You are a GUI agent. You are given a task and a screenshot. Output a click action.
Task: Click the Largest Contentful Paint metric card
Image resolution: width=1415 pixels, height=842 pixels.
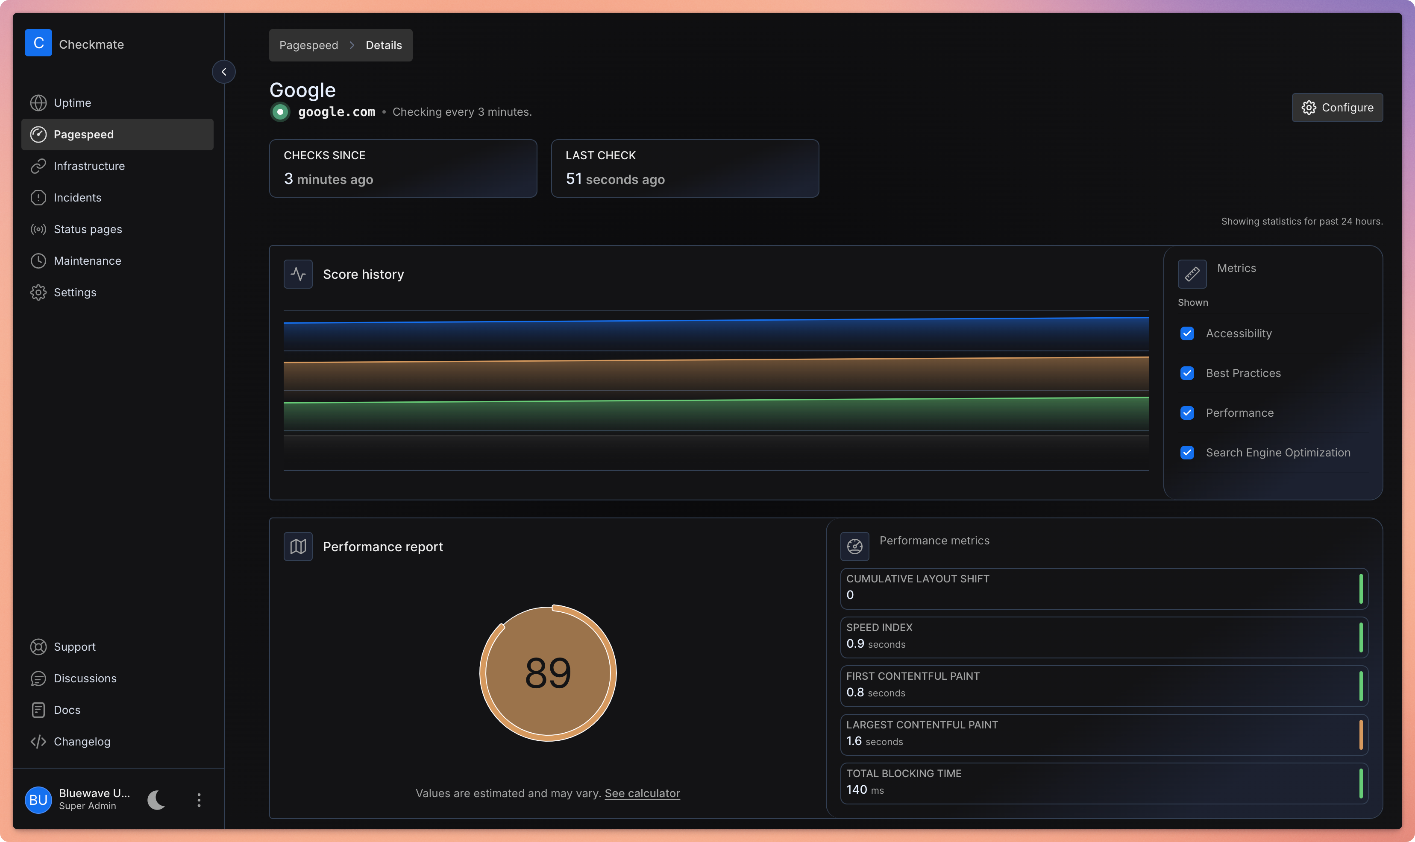[x=1104, y=734]
